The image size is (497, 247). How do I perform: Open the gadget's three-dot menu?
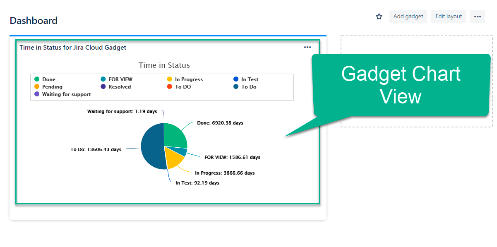click(307, 47)
